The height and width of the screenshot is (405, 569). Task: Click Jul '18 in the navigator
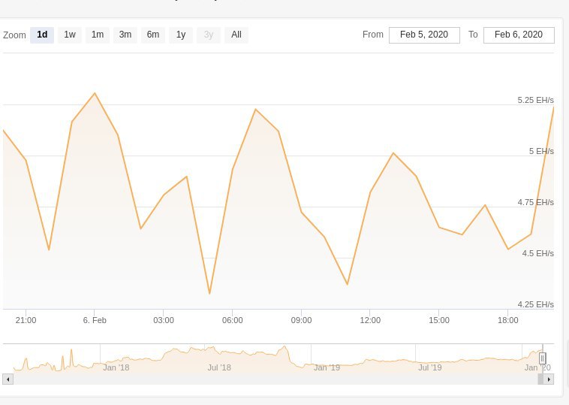pyautogui.click(x=219, y=367)
